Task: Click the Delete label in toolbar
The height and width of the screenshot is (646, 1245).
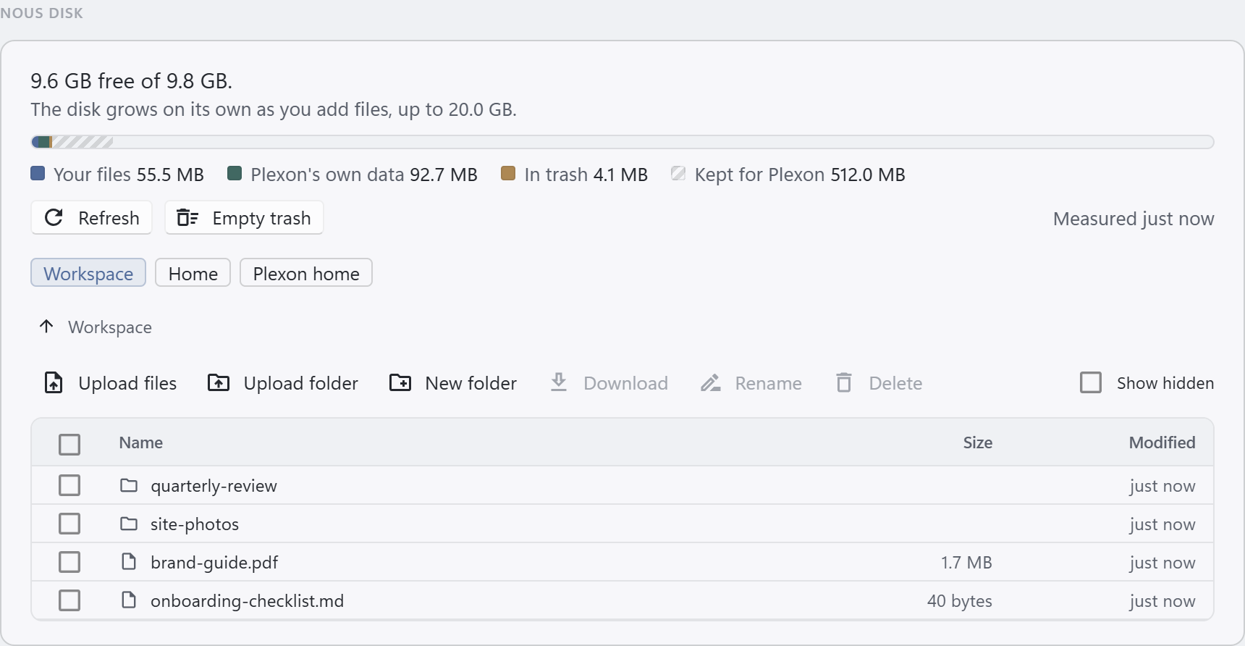Action: [895, 383]
